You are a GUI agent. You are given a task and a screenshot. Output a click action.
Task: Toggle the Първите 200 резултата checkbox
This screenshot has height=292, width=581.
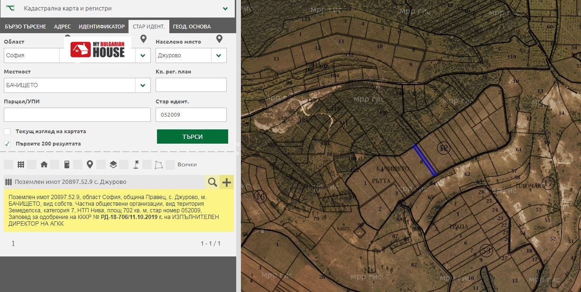click(7, 144)
